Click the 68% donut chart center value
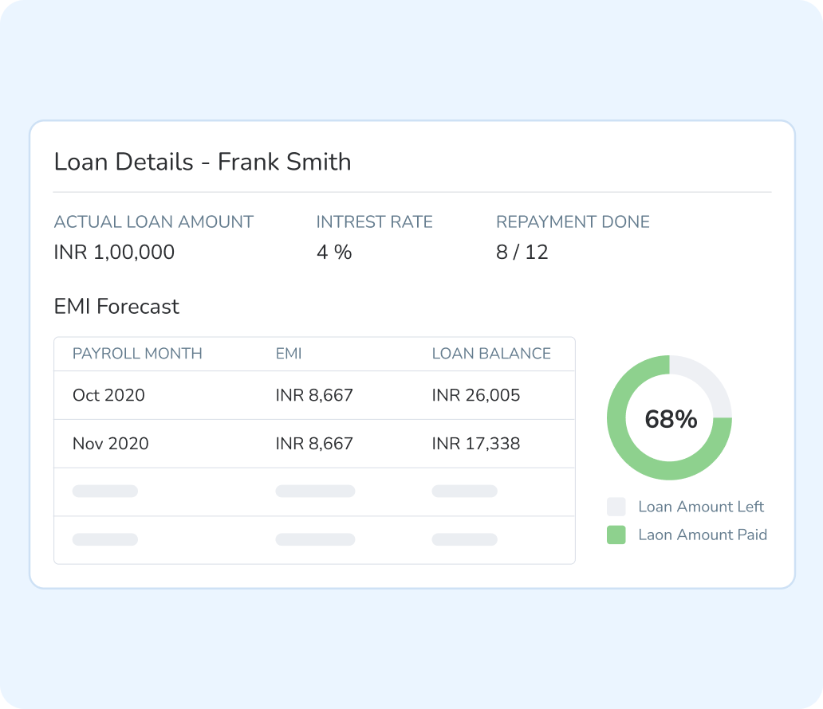Image resolution: width=823 pixels, height=709 pixels. 671,419
